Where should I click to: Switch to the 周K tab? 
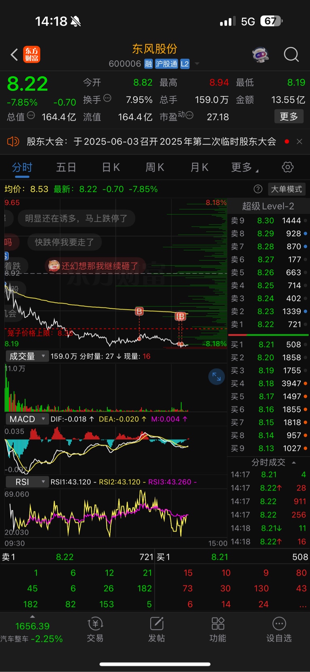155,167
